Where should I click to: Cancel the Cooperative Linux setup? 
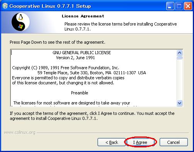click(174, 142)
